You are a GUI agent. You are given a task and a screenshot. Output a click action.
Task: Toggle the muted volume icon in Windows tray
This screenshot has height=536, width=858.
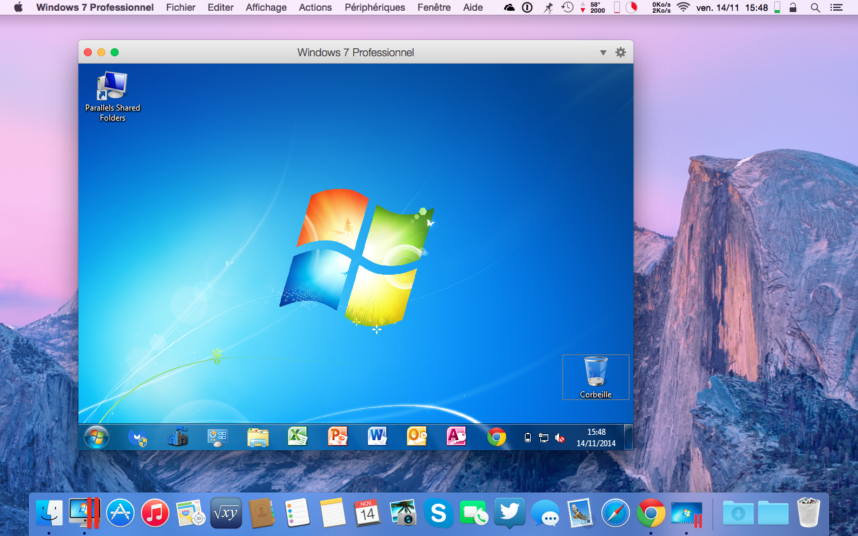pos(560,438)
